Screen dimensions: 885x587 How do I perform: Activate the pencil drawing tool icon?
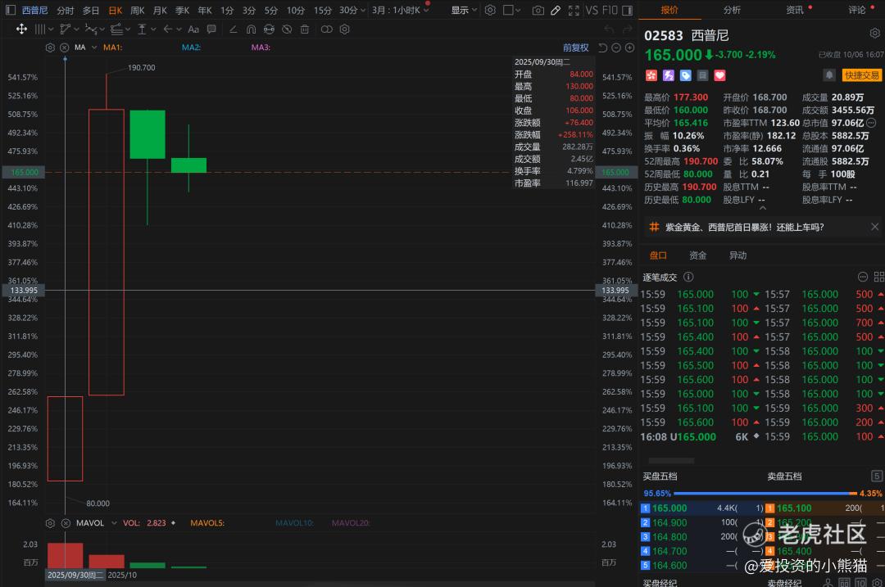tap(556, 10)
